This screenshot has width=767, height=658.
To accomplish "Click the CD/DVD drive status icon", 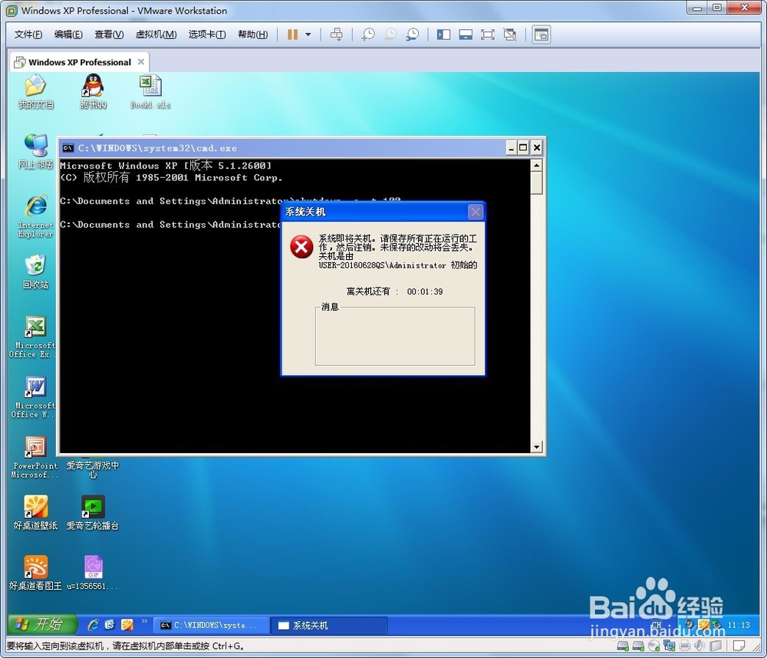I will point(653,646).
